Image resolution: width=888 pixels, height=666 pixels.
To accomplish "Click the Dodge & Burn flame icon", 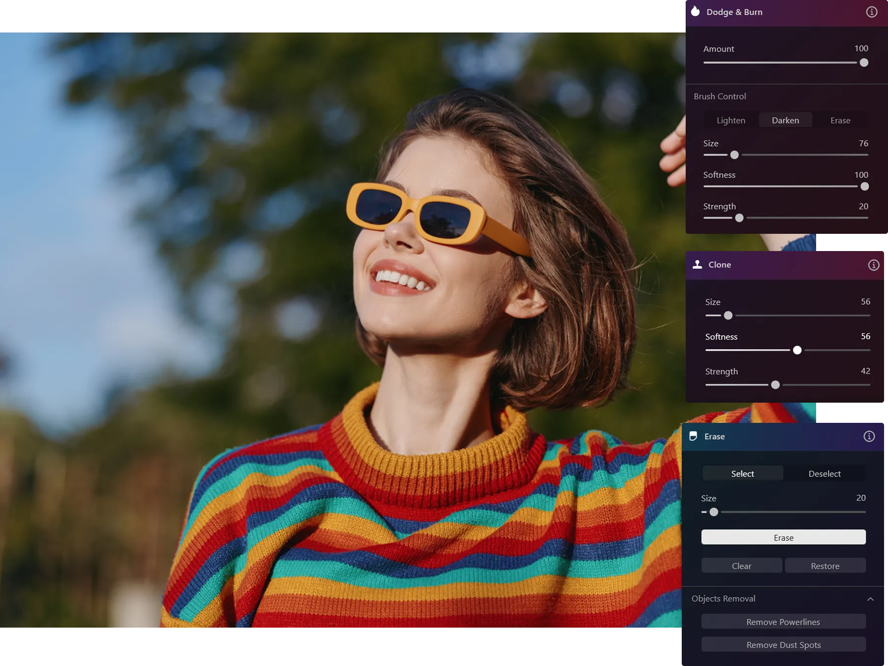I will [695, 11].
